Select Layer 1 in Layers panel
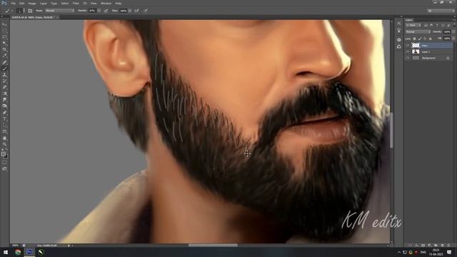 [429, 51]
